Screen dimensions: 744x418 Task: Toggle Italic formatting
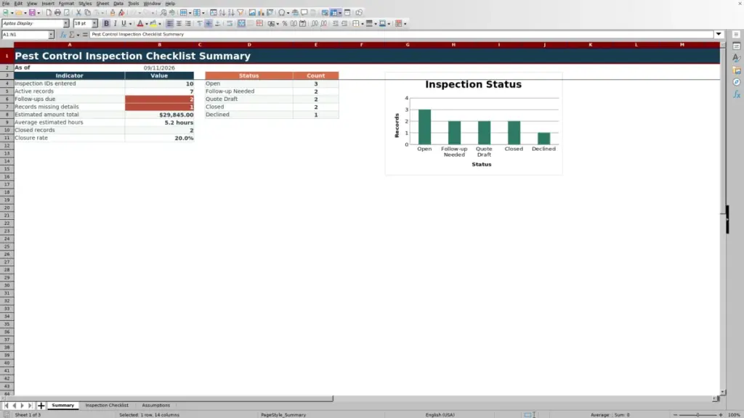point(116,23)
